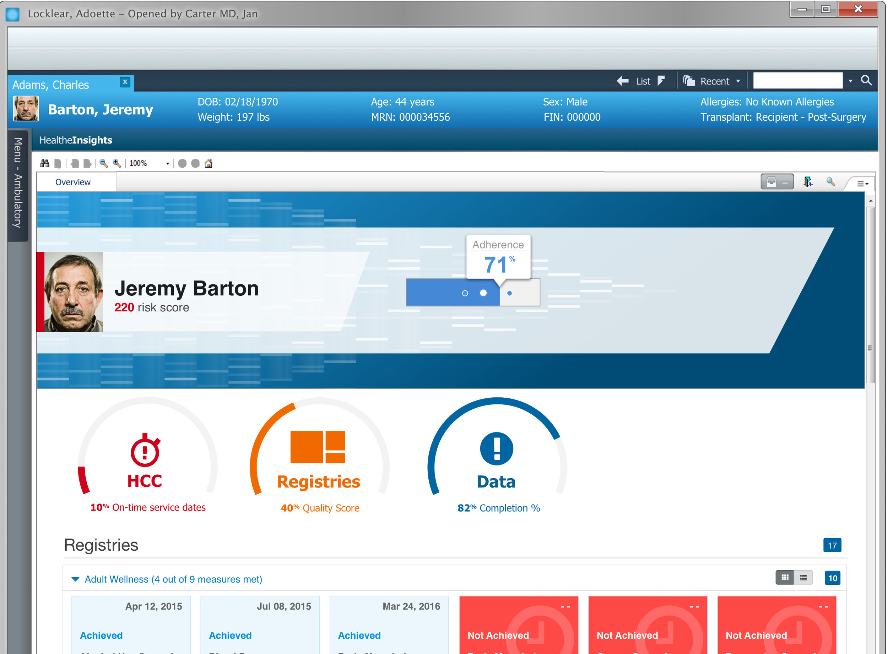The width and height of the screenshot is (888, 654).
Task: Click the Registries orange tiles icon
Action: (318, 447)
